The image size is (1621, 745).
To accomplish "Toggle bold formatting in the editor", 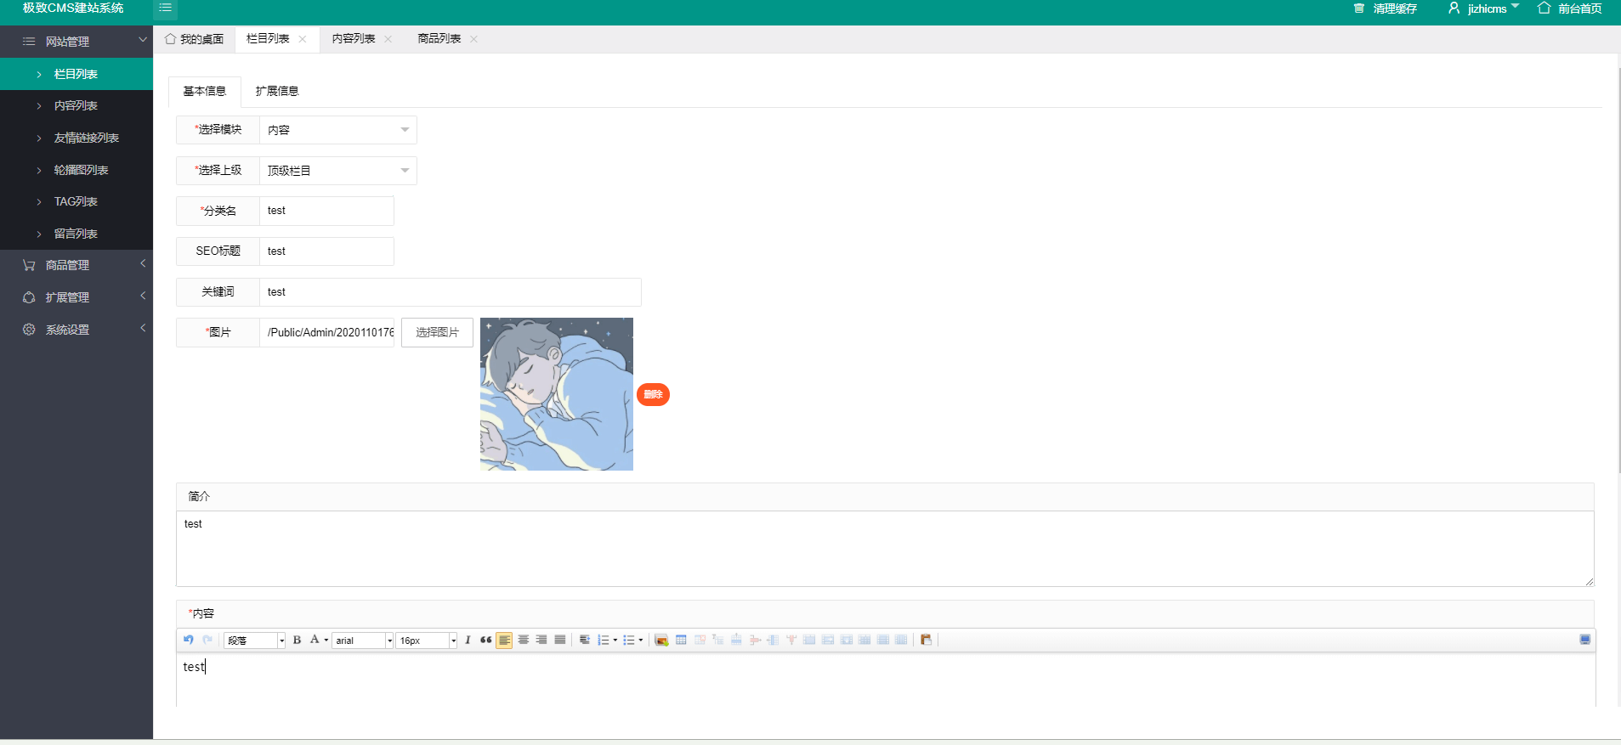I will (297, 640).
